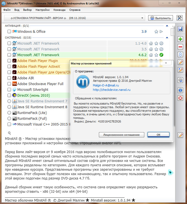The image size is (187, 204).
Task: Click the Microsoft Silverlight program name
Action: [33, 90]
